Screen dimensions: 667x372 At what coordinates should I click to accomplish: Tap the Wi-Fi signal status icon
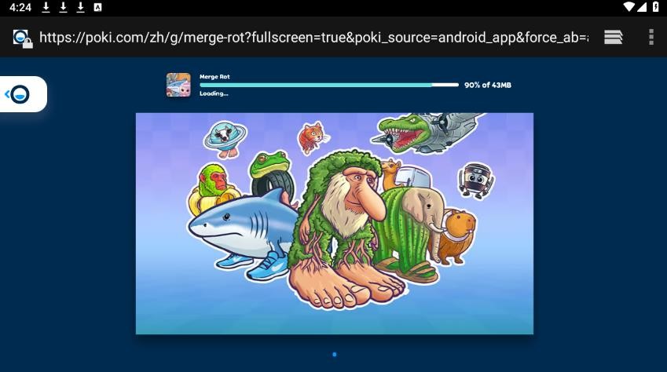click(x=629, y=7)
